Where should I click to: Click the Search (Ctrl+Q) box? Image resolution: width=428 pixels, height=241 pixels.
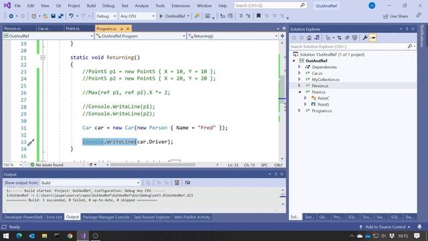(x=270, y=5)
